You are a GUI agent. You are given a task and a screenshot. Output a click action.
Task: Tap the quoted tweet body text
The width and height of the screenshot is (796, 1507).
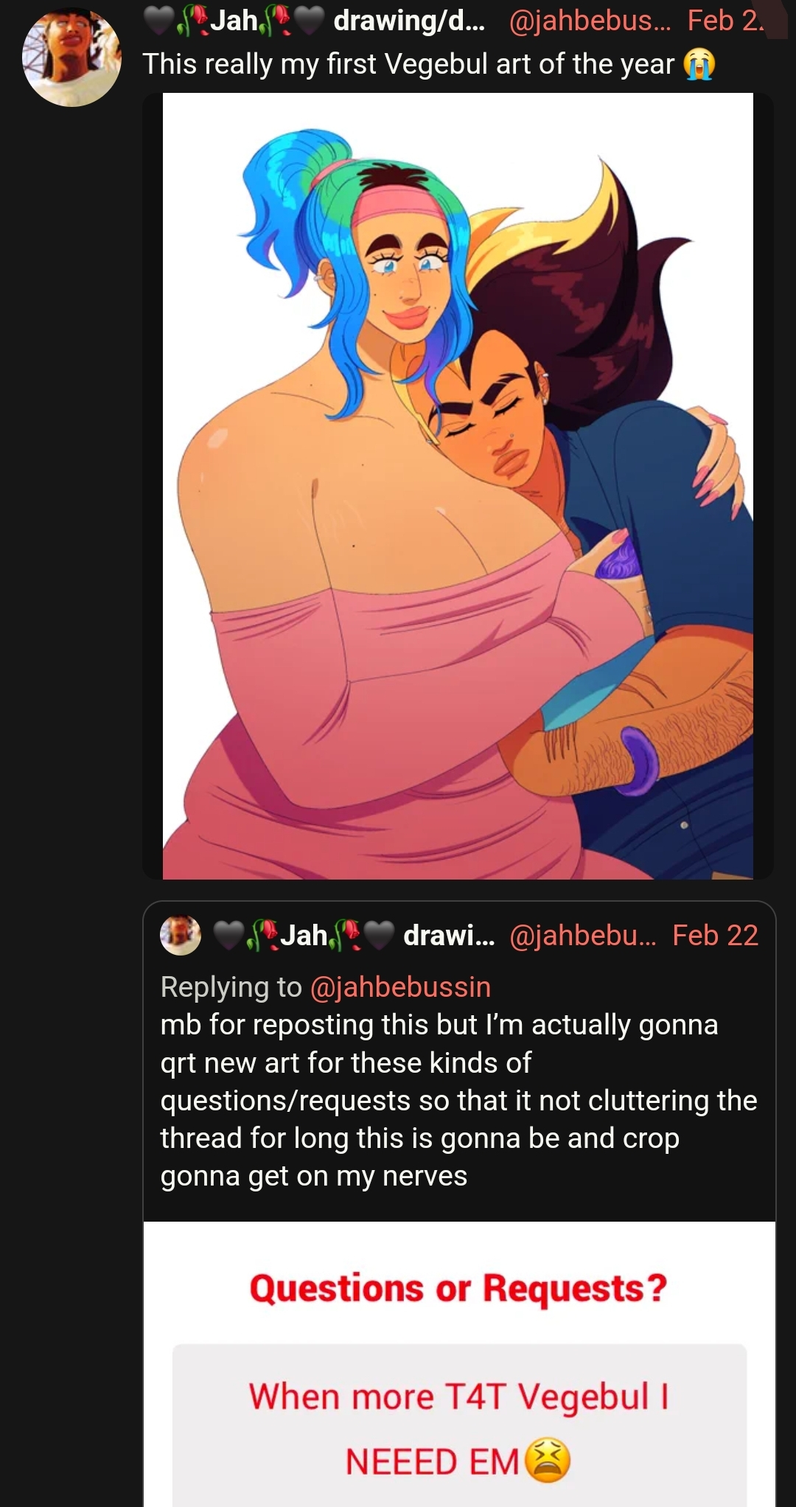(x=458, y=1100)
